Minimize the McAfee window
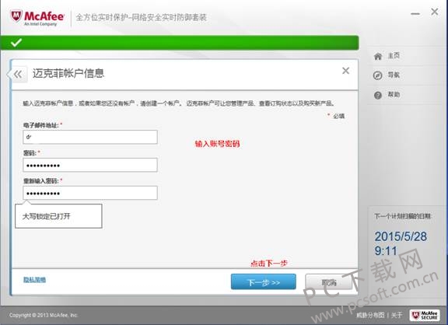448x325 pixels. (415, 13)
